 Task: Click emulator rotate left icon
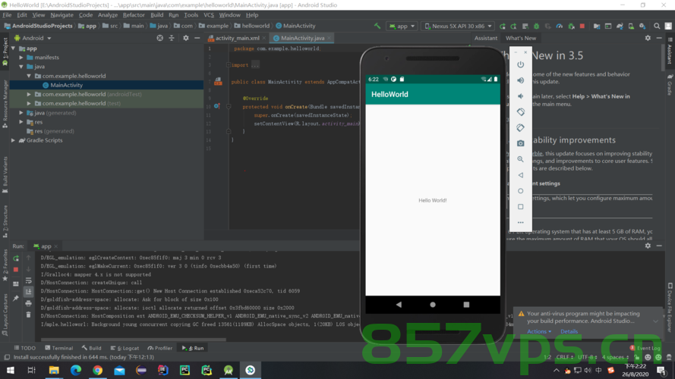520,111
